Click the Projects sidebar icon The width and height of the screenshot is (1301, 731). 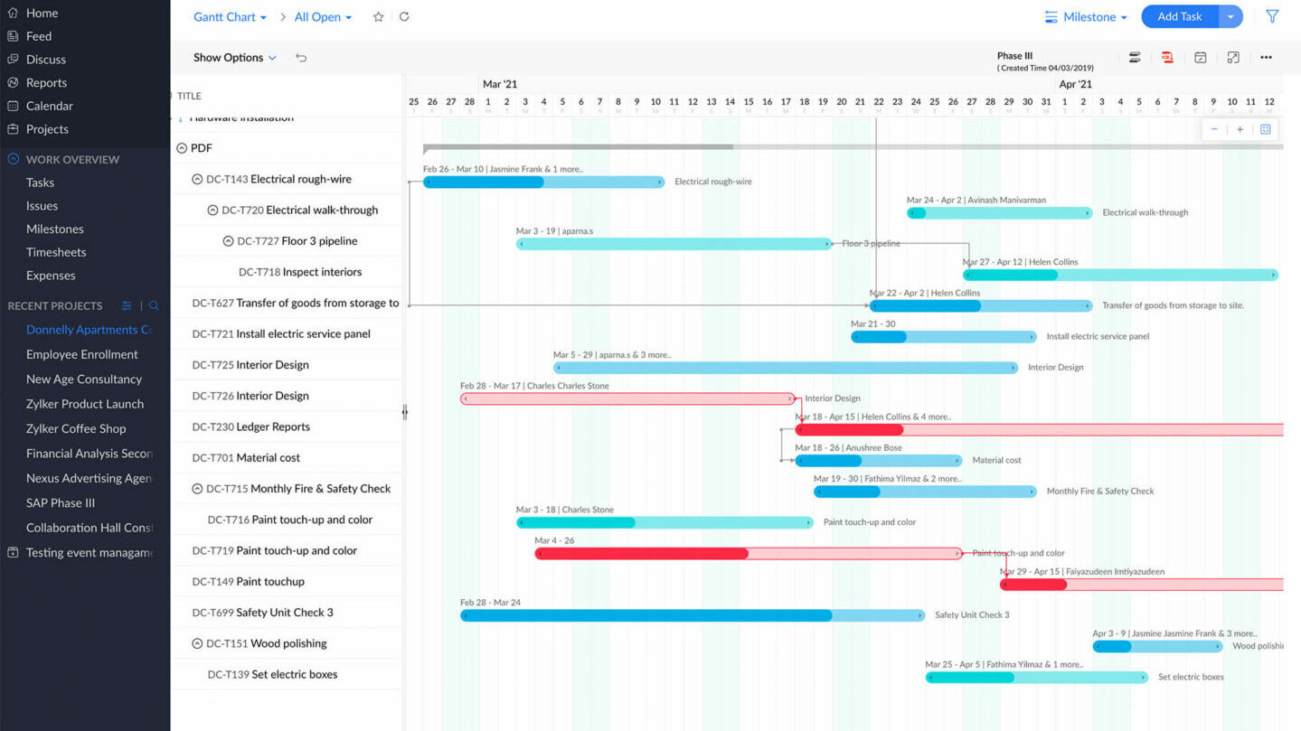(x=13, y=129)
